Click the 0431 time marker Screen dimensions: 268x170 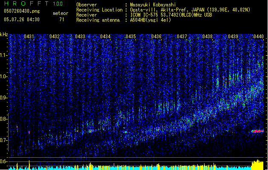(29, 37)
